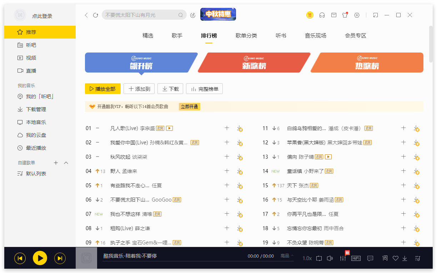This screenshot has height=273, width=437.
Task: Toggle the repeat play mode icon
Action: (319, 258)
